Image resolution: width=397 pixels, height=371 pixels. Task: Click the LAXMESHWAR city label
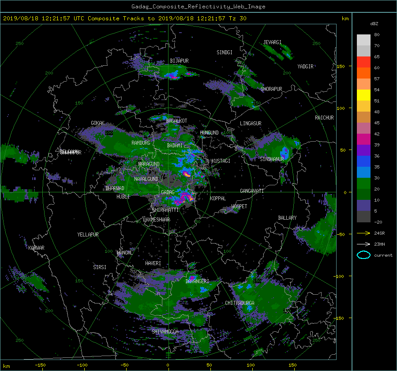click(x=156, y=220)
